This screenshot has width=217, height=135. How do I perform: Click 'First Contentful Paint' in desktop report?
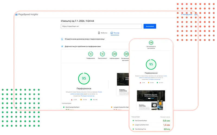click(x=72, y=107)
